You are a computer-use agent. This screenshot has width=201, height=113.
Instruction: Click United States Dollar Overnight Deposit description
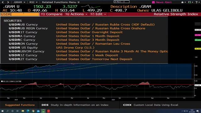[89, 32]
